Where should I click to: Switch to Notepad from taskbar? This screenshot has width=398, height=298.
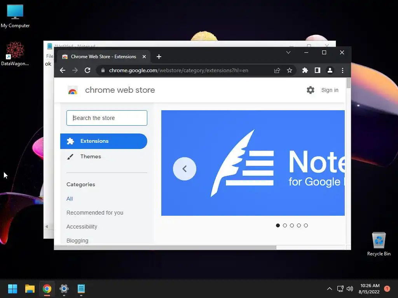point(81,289)
